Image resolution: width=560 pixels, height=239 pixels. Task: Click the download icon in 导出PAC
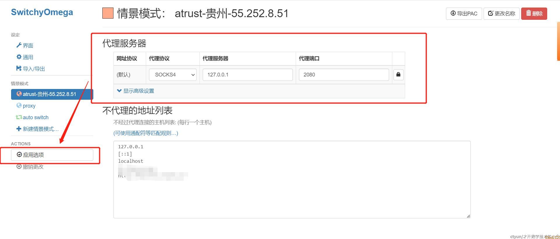pyautogui.click(x=453, y=13)
